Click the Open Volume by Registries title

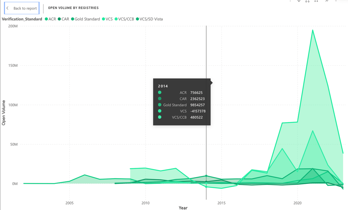click(73, 8)
